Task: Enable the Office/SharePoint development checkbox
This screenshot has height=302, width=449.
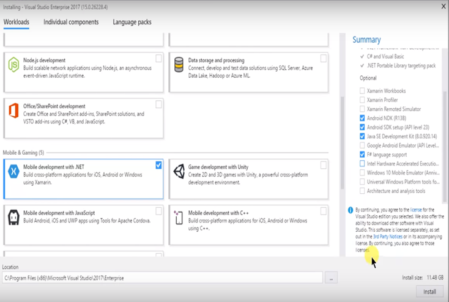Action: pyautogui.click(x=158, y=105)
